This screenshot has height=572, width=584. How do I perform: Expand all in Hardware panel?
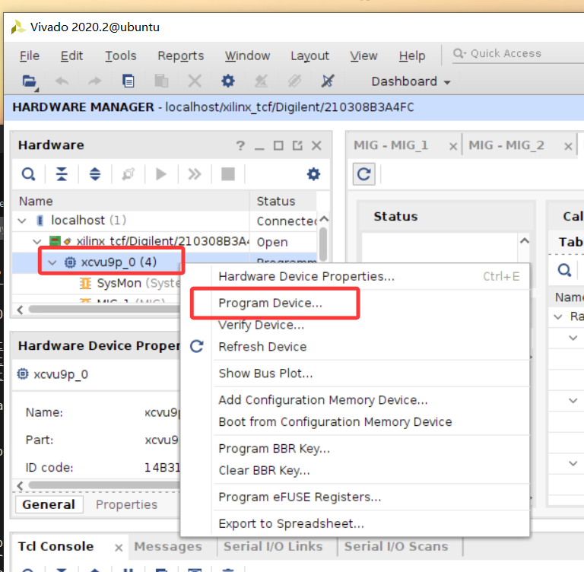coord(95,174)
